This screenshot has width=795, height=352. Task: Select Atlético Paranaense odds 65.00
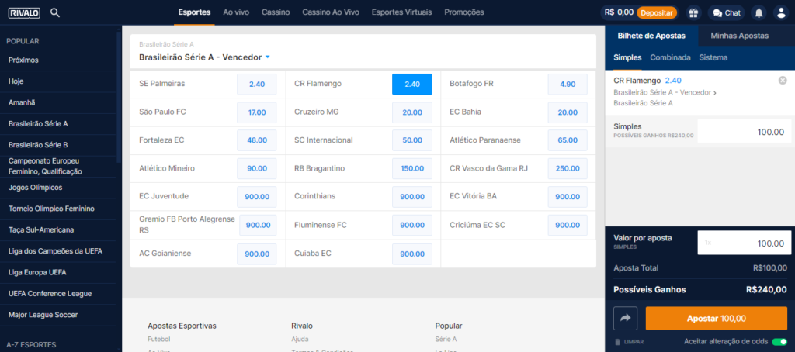568,140
